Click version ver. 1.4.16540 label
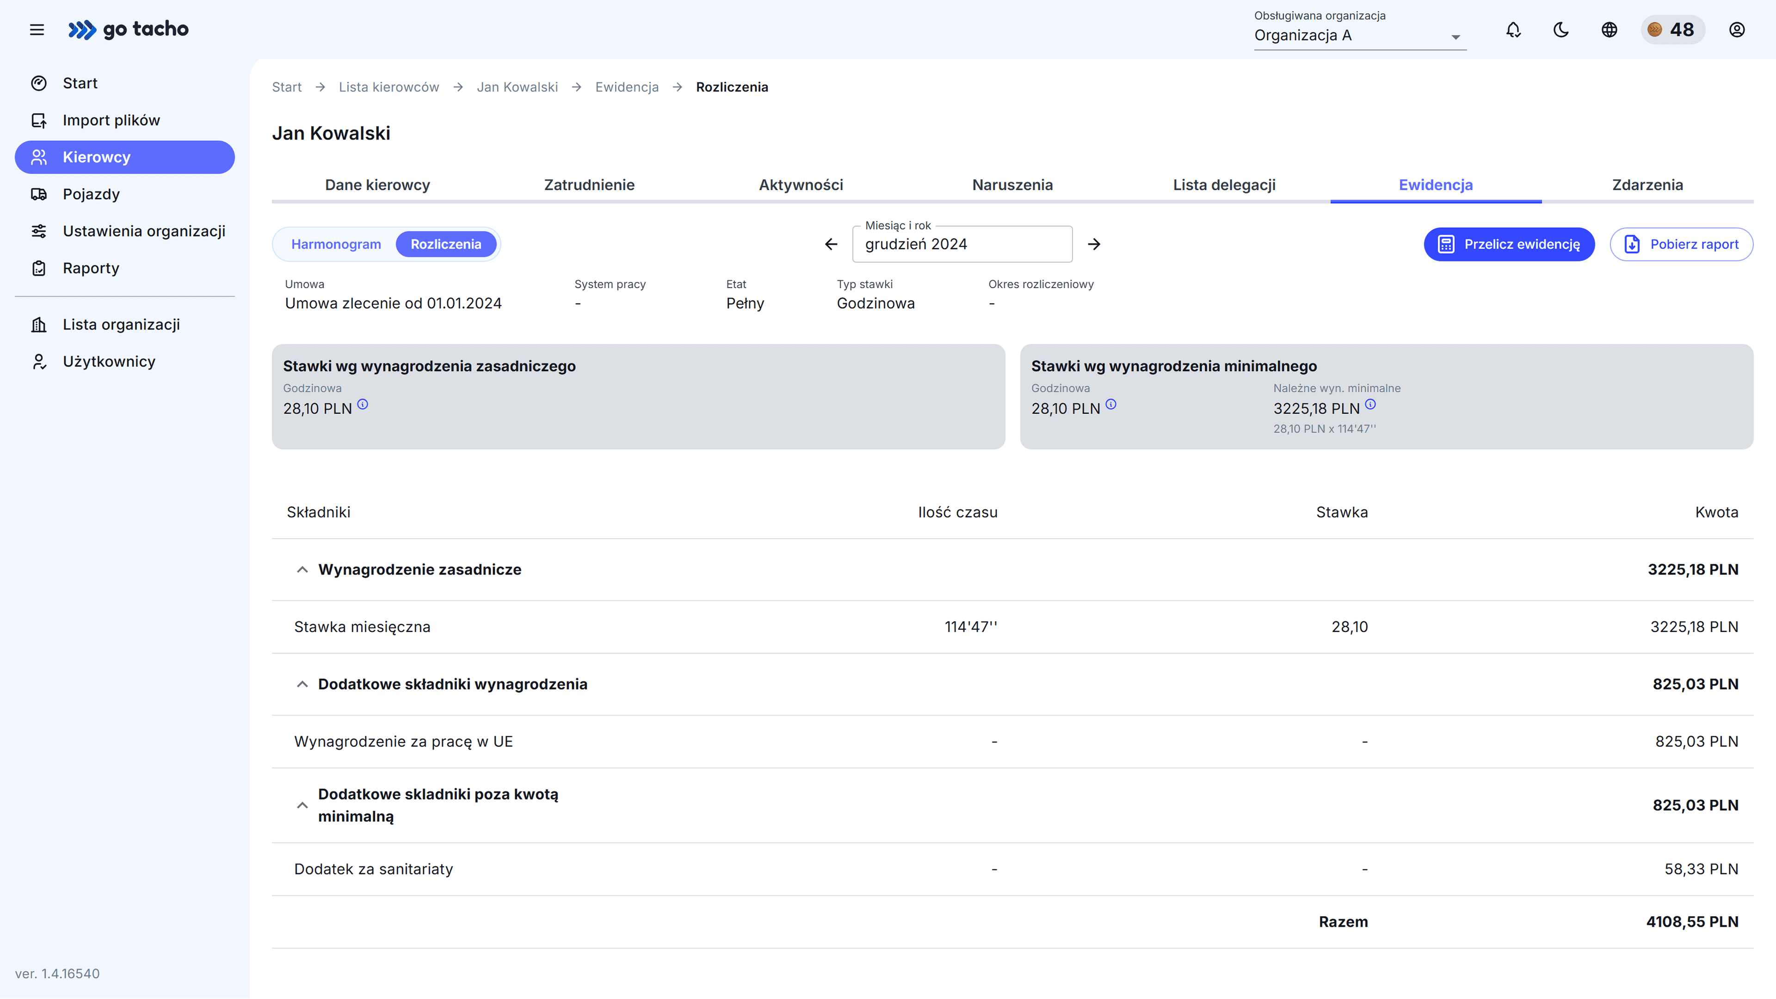Viewport: 1776px width, 999px height. point(57,974)
